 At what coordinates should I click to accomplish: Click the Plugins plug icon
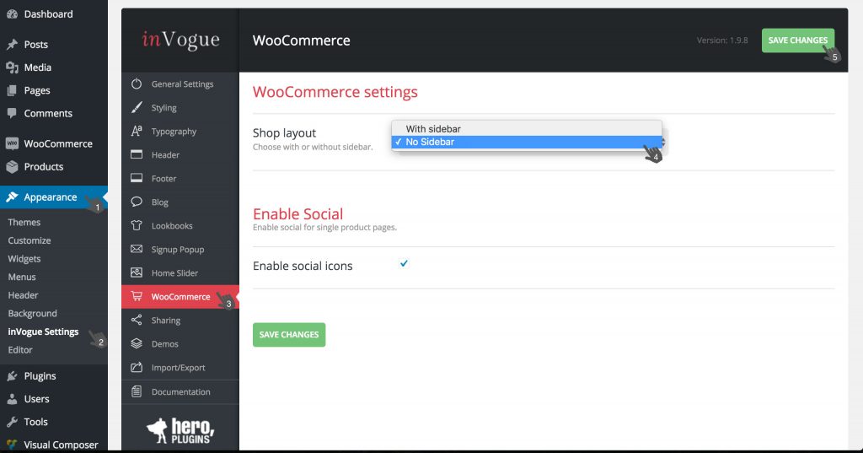coord(12,376)
